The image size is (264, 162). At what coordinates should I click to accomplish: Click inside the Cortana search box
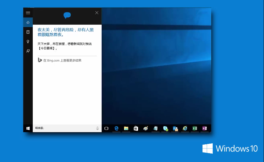(62, 128)
